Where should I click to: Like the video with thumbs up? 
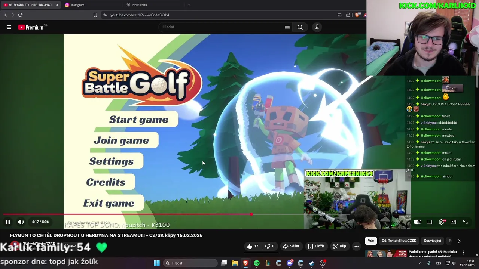click(253, 246)
